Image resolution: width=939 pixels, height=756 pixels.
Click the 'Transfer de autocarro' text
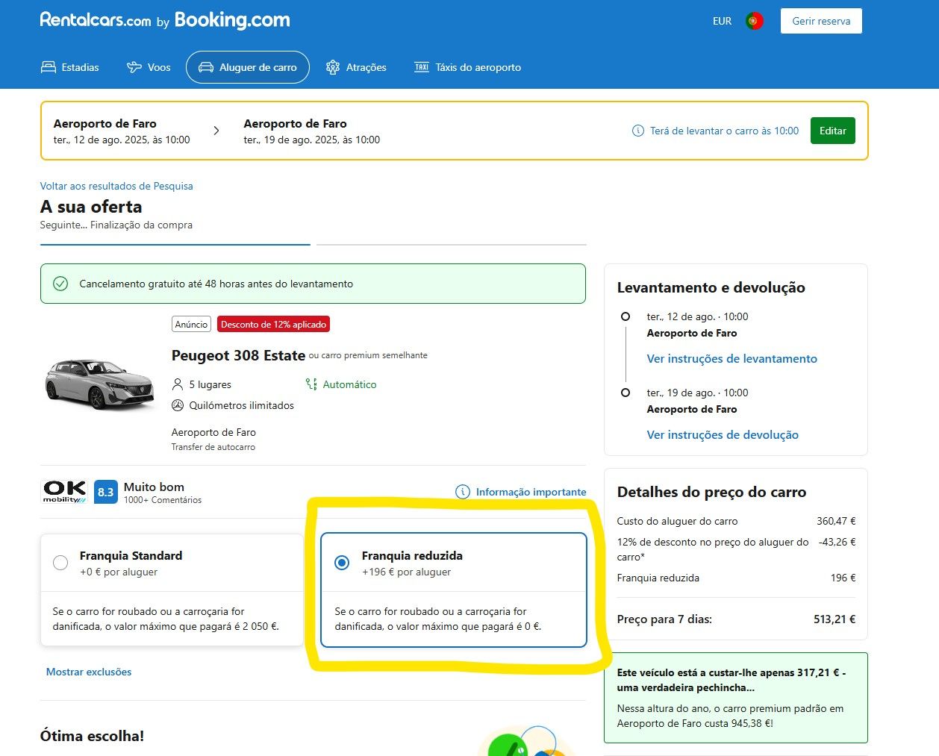213,447
